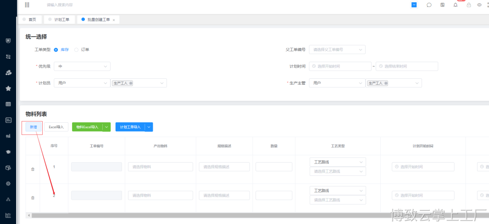Open the calculator icon in top bar

tap(442, 5)
